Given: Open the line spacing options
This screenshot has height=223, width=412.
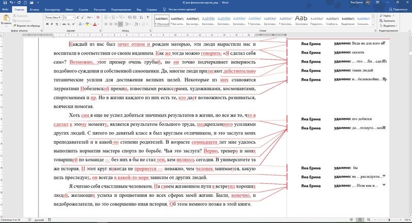Looking at the screenshot, I should click(127, 24).
